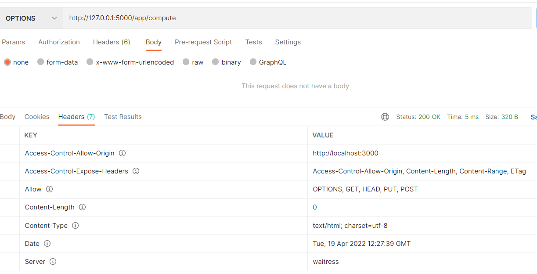Click the info icon beside Access-Control-Expose-Headers
This screenshot has height=274, width=537.
(136, 171)
